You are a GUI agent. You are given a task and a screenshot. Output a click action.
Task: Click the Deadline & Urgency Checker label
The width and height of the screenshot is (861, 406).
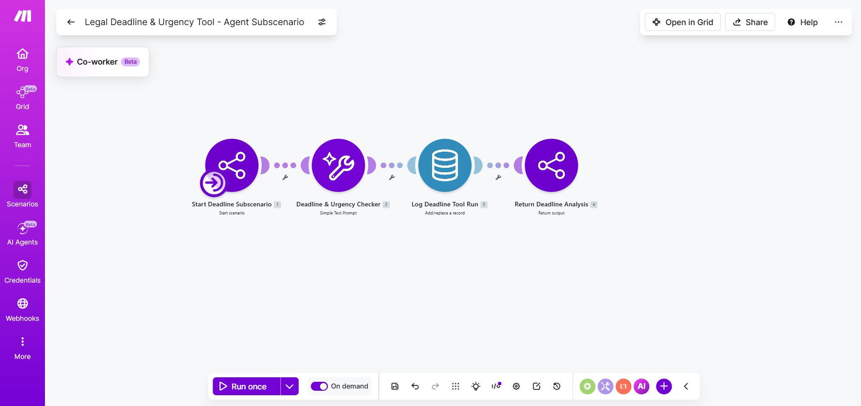tap(338, 204)
